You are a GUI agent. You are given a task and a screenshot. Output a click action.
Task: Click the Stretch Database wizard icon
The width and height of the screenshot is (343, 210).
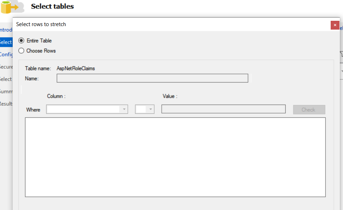pyautogui.click(x=13, y=7)
